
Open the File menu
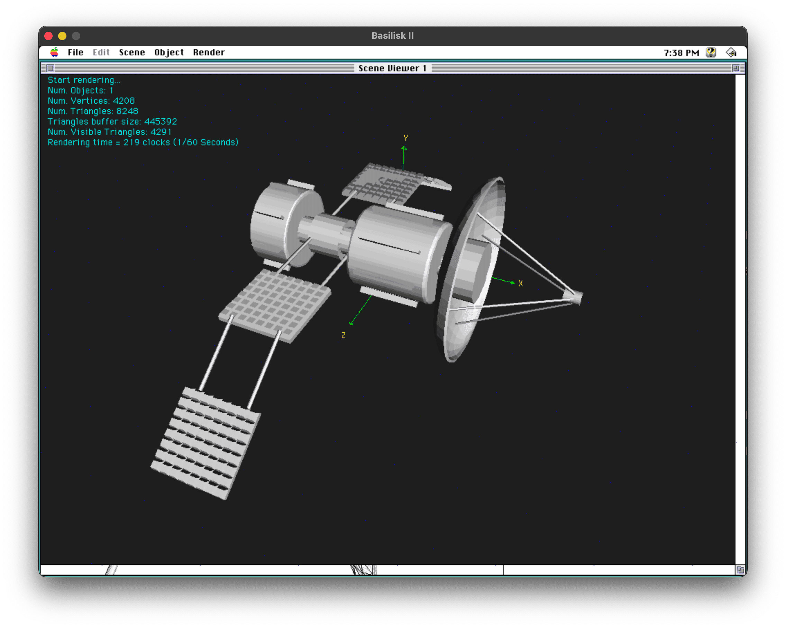click(x=75, y=52)
